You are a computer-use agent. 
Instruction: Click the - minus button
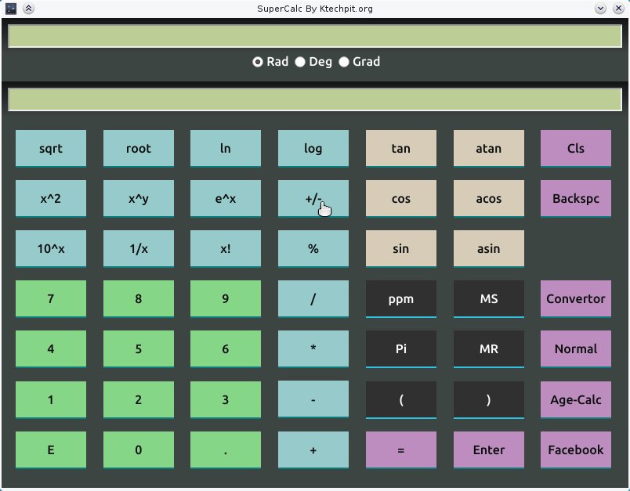pyautogui.click(x=313, y=400)
